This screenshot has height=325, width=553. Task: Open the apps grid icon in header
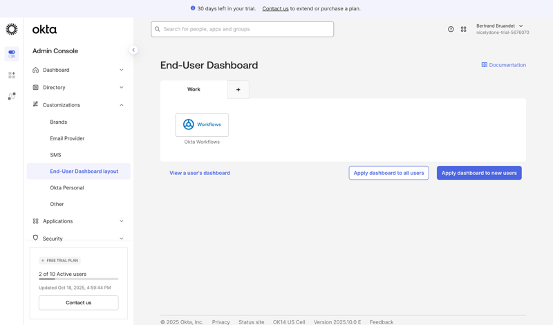click(463, 29)
